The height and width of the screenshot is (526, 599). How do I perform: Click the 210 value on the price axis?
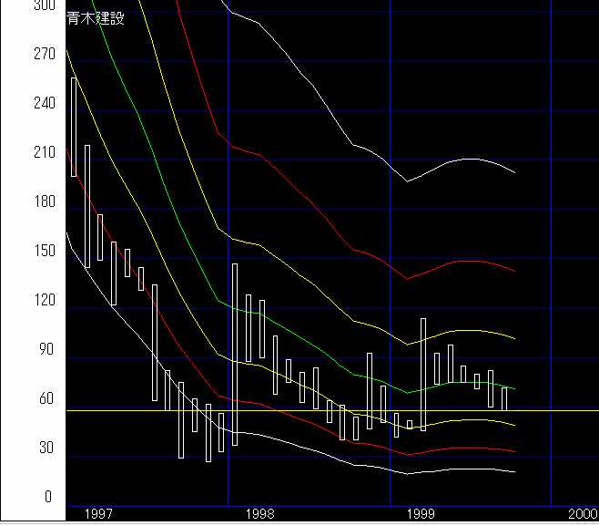(42, 153)
